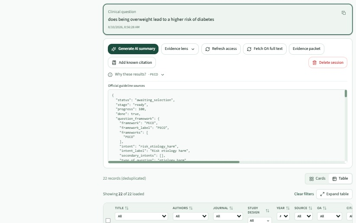This screenshot has width=356, height=223.
Task: Click the 'Showing 22 of 22 loaded' text
Action: click(x=123, y=194)
